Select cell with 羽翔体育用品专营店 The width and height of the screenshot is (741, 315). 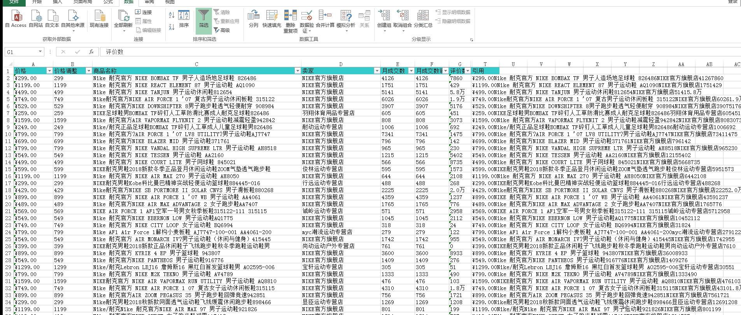[341, 113]
